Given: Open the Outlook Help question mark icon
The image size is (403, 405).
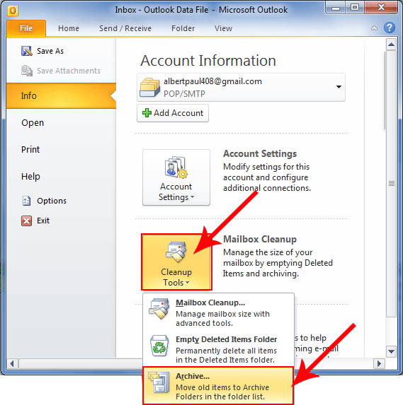Looking at the screenshot, I should point(390,28).
